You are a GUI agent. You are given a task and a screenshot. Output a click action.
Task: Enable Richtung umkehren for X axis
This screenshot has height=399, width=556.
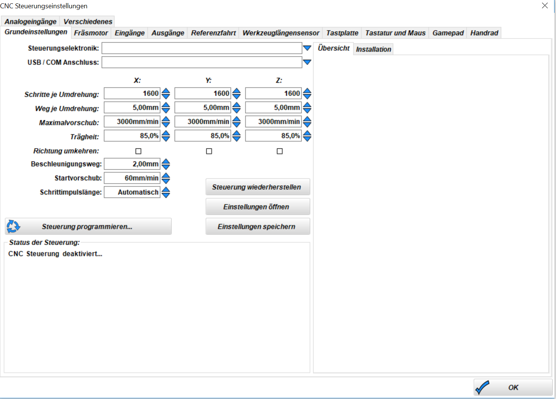(x=138, y=151)
